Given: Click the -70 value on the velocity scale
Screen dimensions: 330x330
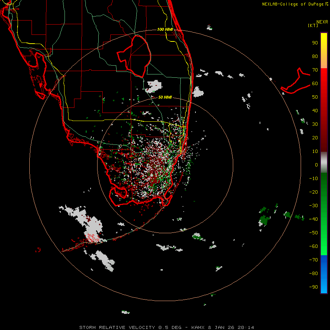Looking at the screenshot, I should 313,260.
